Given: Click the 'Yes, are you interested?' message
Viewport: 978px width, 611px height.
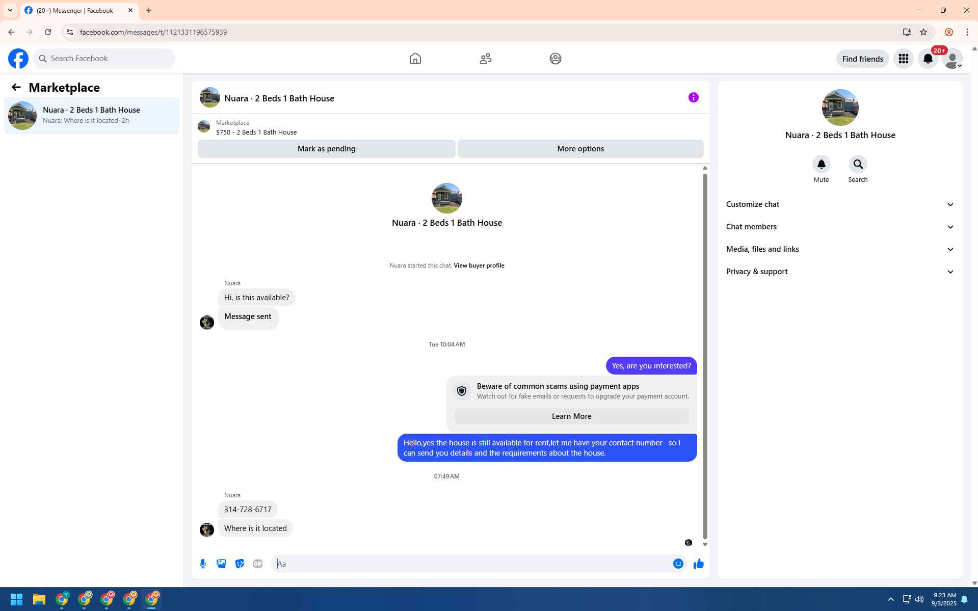Looking at the screenshot, I should click(x=651, y=366).
